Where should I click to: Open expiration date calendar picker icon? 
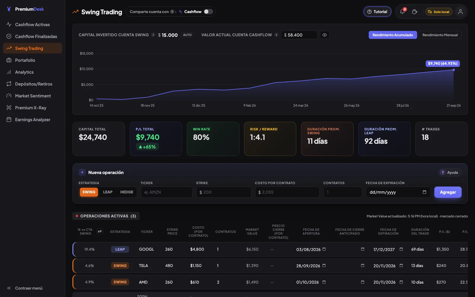click(425, 192)
